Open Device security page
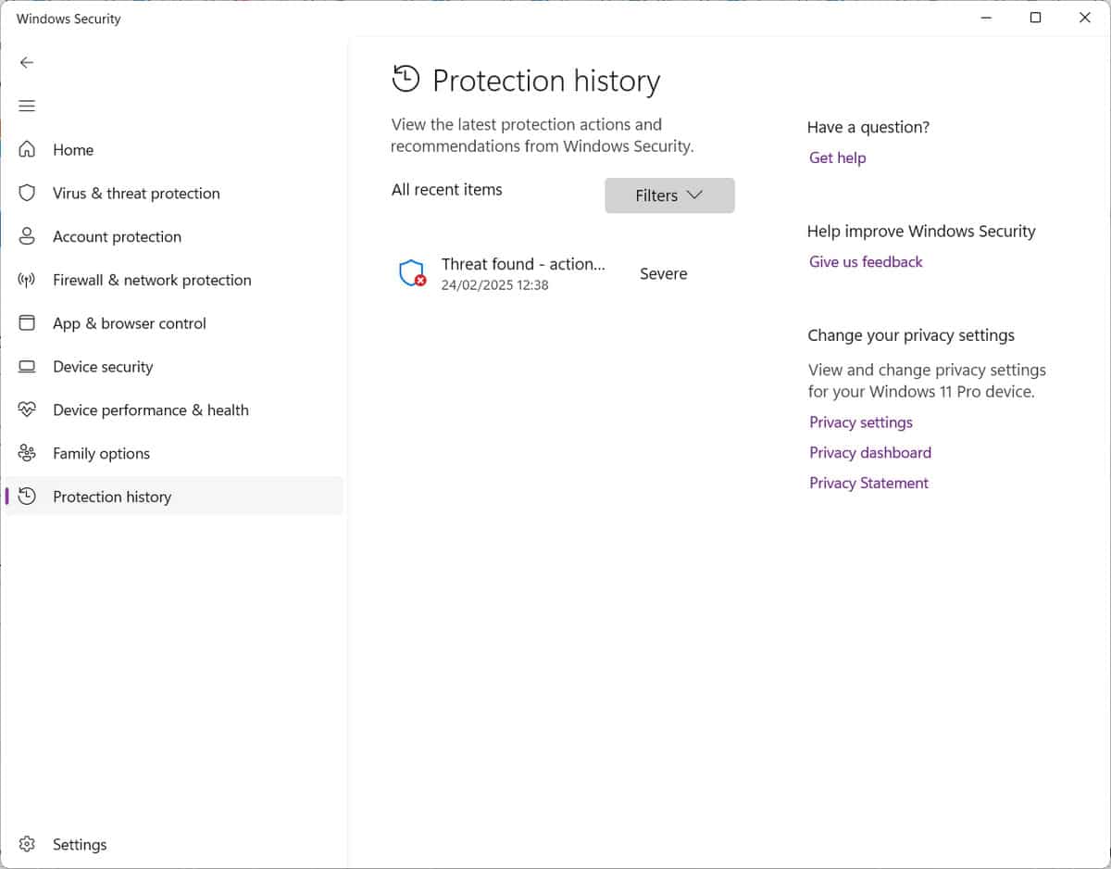The height and width of the screenshot is (869, 1111). pos(174,367)
